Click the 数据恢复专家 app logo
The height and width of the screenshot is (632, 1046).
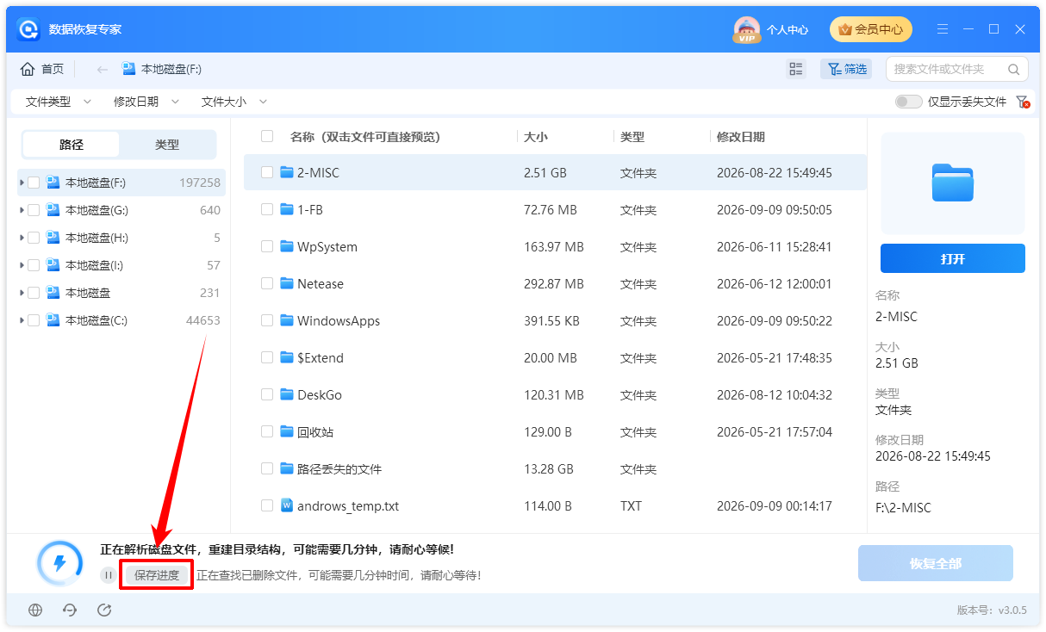(x=29, y=29)
